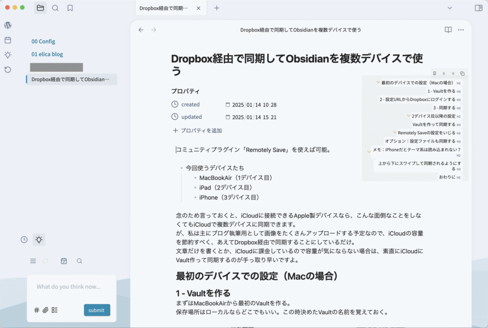This screenshot has width=488, height=328.
Task: Jump to 2デバイス目以降の設定 in outline
Action: pos(434,116)
